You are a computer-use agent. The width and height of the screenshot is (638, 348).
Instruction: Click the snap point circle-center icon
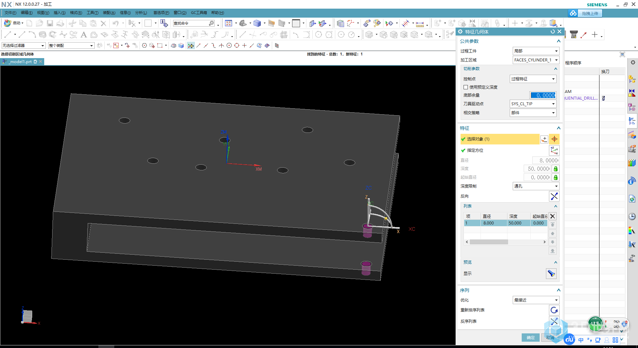click(x=229, y=45)
